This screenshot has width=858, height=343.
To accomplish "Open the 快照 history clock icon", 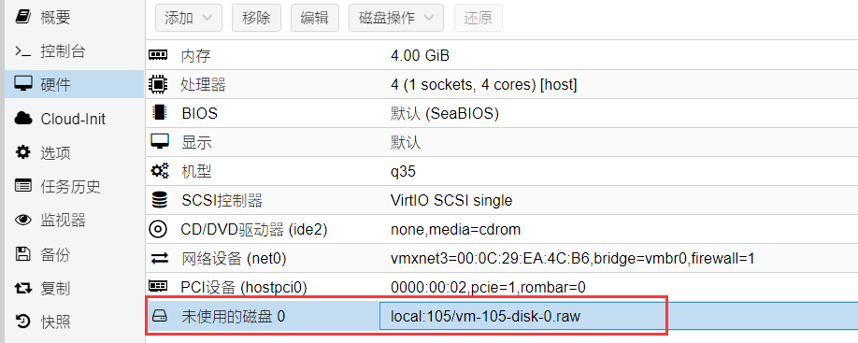I will 23,322.
